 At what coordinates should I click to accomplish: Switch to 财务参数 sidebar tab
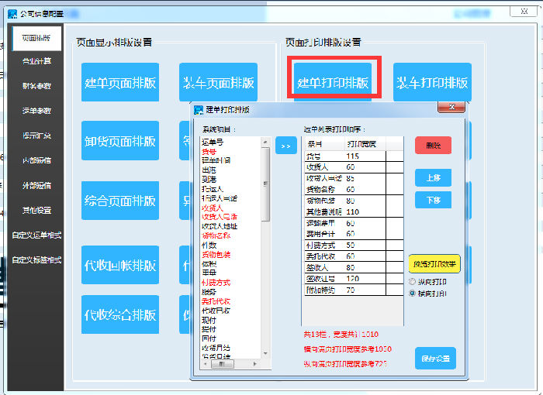point(36,86)
